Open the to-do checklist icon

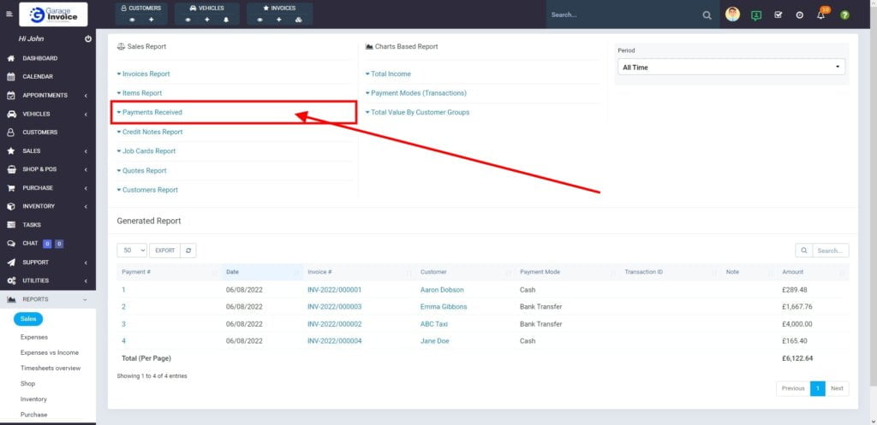[778, 15]
